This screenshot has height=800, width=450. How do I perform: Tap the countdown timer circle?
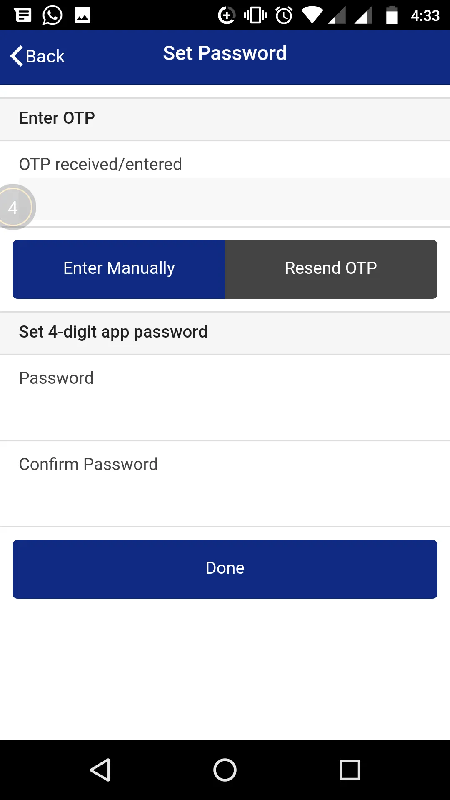(x=13, y=207)
